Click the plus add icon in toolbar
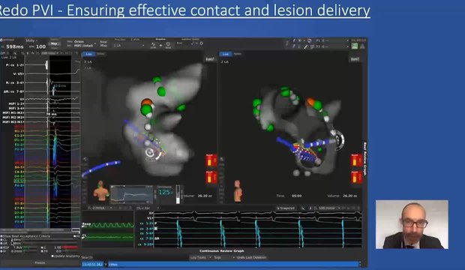Image resolution: width=465 pixels, height=270 pixels. (x=160, y=45)
